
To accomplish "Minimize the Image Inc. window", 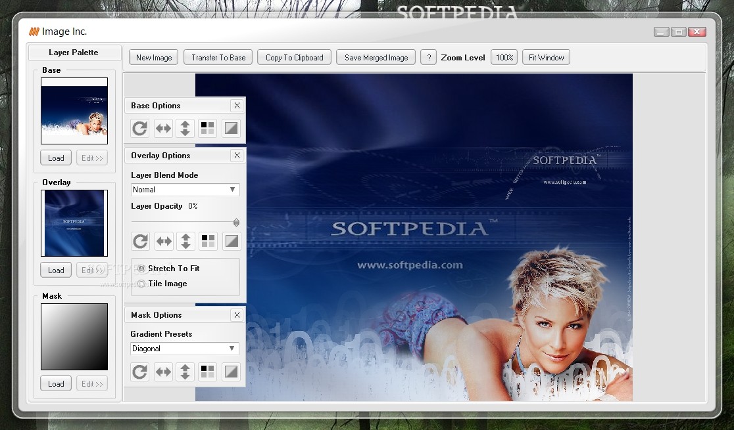I will click(x=661, y=32).
